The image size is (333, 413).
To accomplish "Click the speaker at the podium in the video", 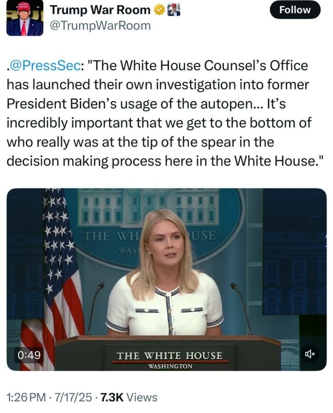I will tap(165, 274).
